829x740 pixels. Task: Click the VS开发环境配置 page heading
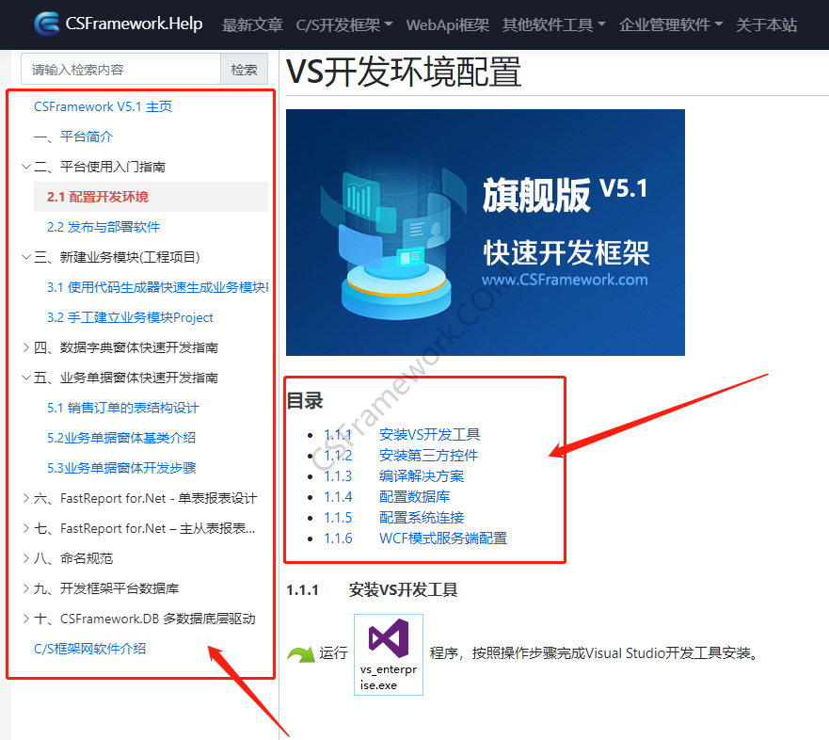[404, 72]
